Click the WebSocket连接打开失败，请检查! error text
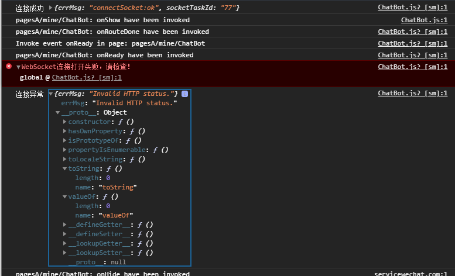The height and width of the screenshot is (276, 455). (76, 67)
